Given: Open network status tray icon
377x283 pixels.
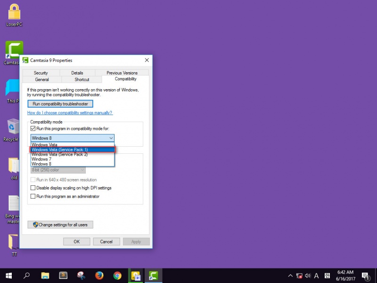Looking at the screenshot, I should [x=299, y=276].
